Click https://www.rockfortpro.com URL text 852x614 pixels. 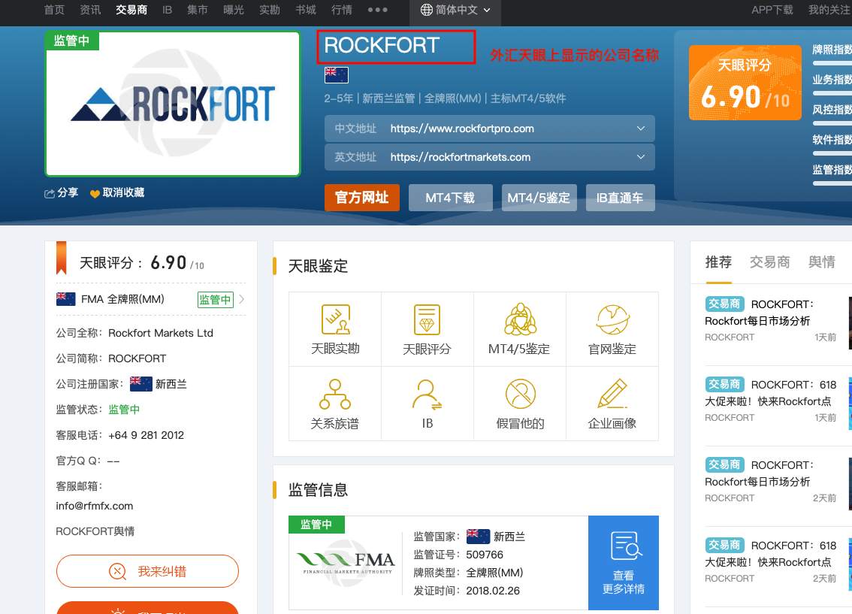click(462, 129)
